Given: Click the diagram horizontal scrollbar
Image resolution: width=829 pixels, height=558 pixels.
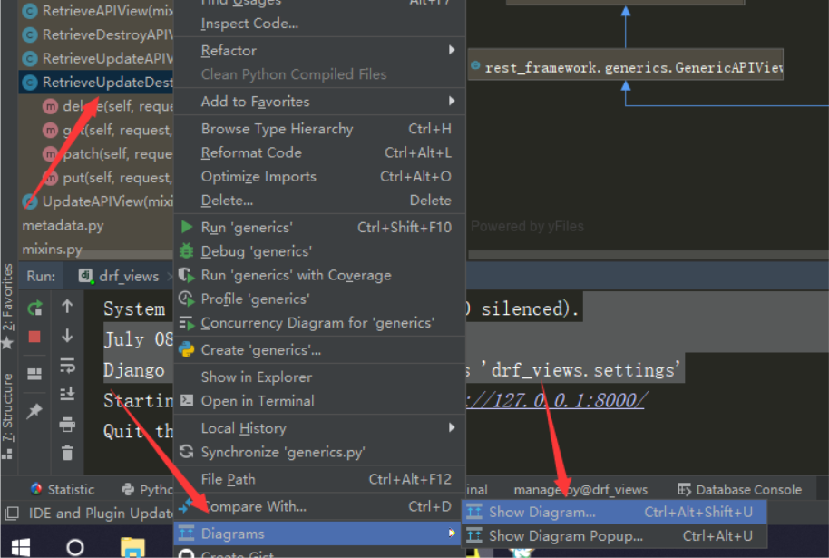Looking at the screenshot, I should point(649,255).
